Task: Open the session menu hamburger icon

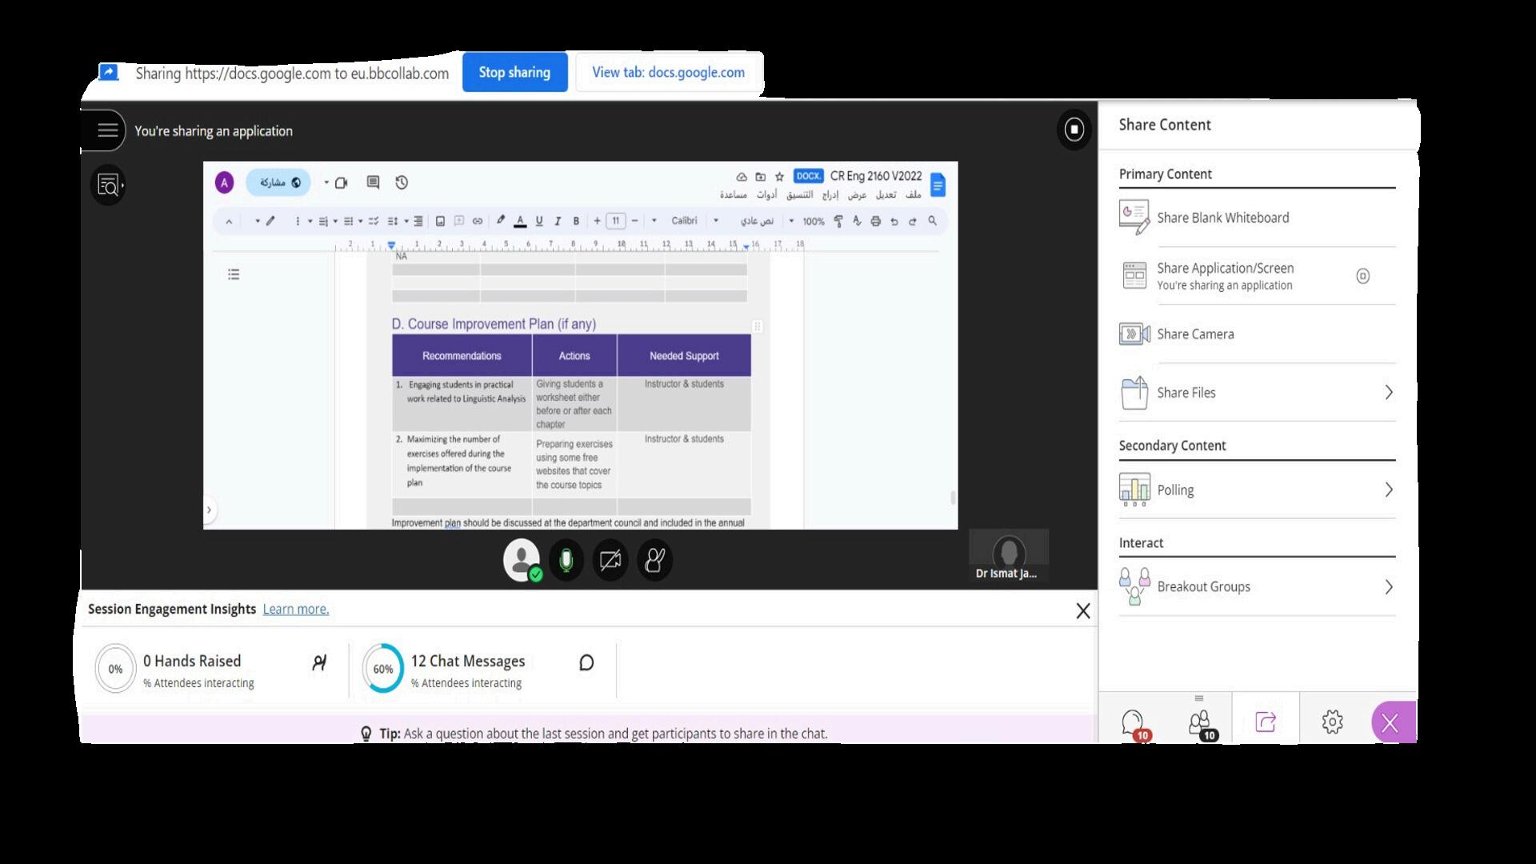Action: coord(107,130)
